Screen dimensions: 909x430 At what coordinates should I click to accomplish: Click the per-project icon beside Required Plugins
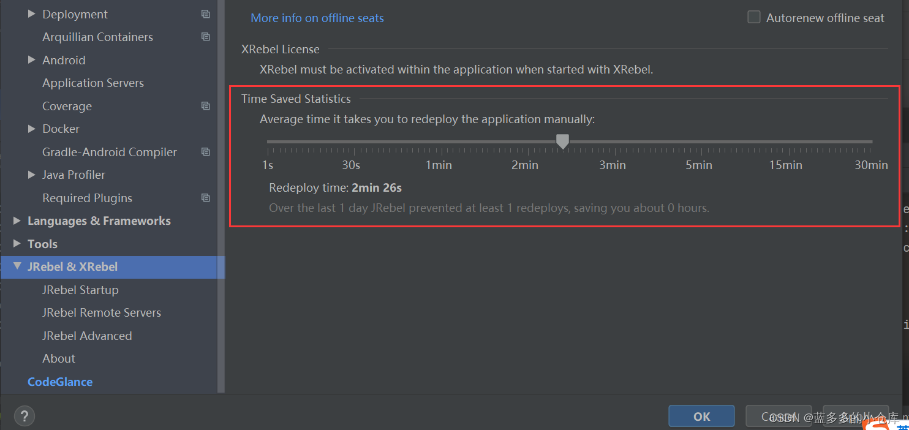pos(206,198)
